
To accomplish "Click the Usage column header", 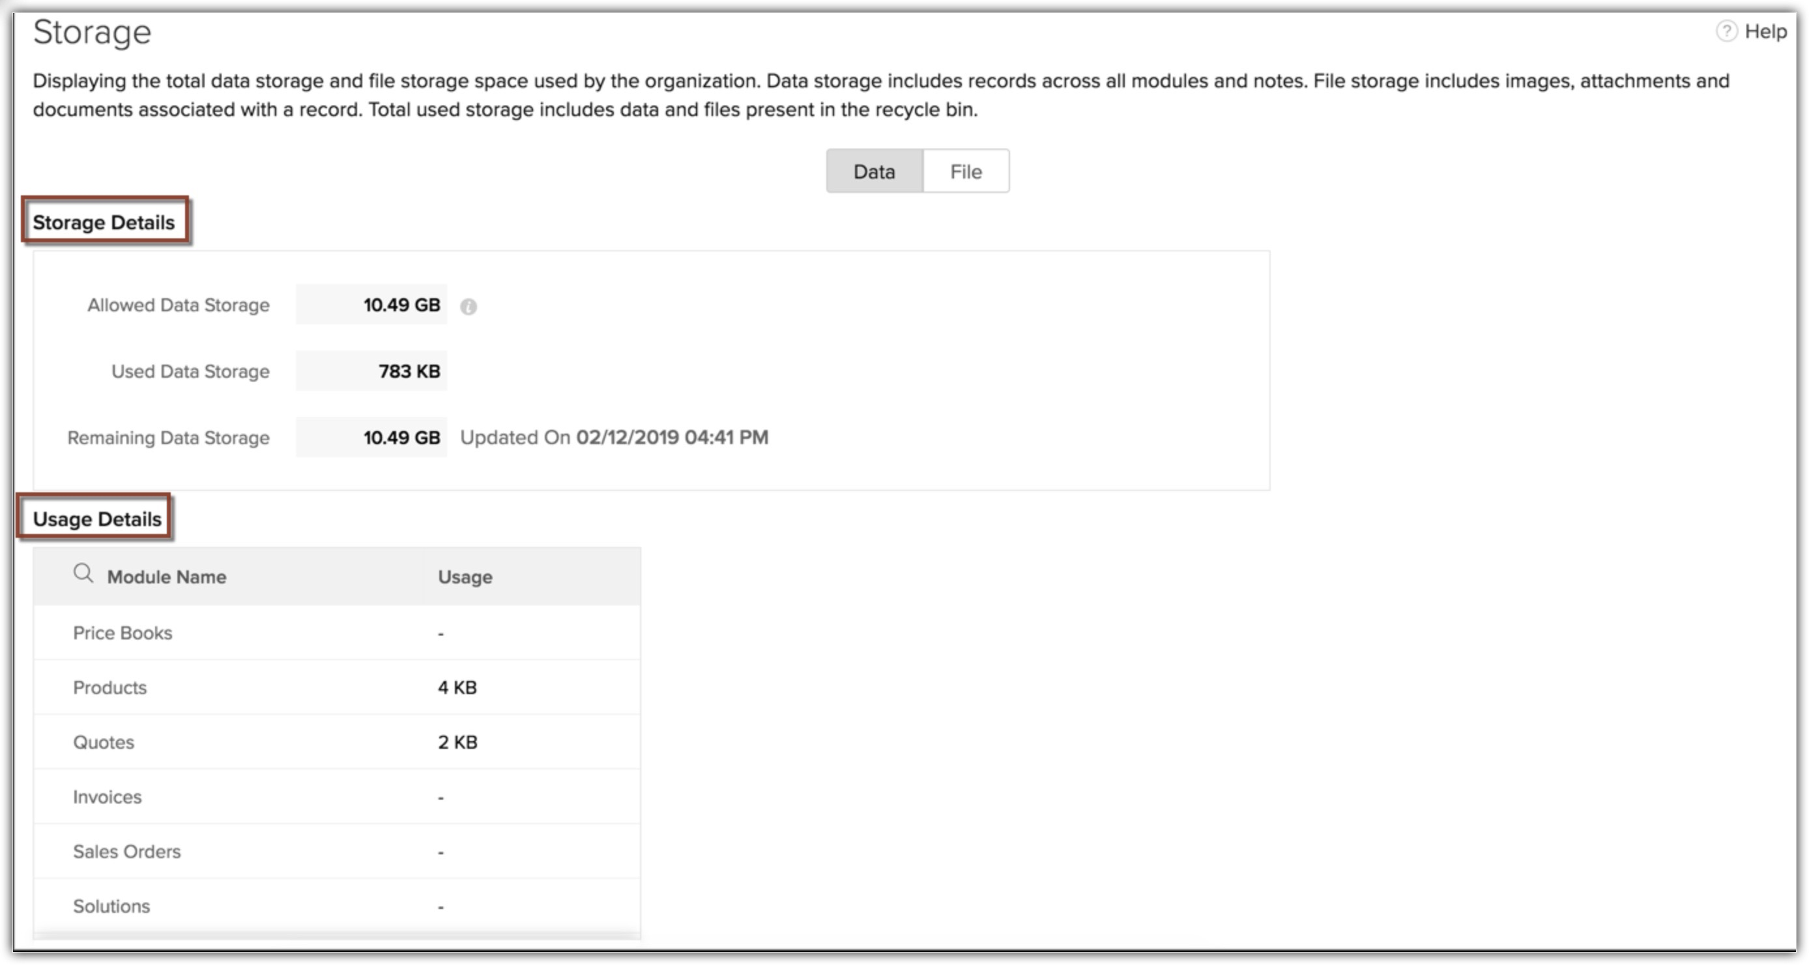I will tap(465, 577).
